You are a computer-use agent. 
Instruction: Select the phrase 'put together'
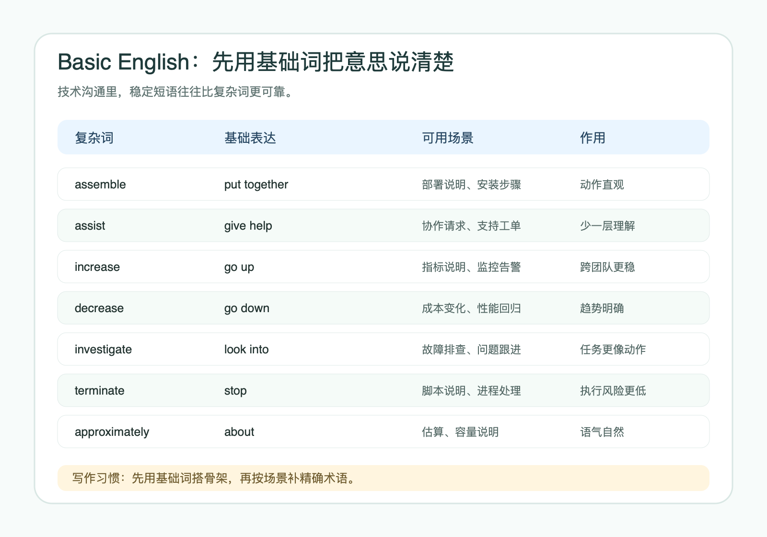coord(256,185)
